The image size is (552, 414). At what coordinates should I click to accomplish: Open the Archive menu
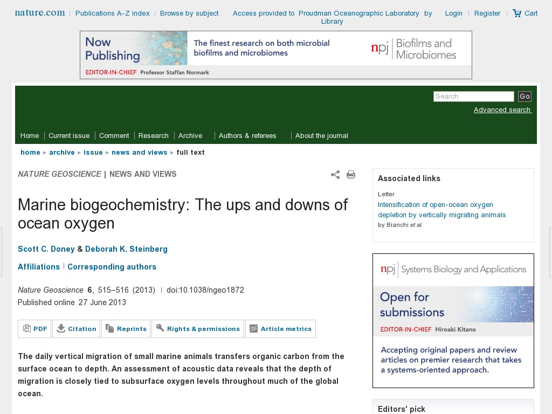coord(190,135)
